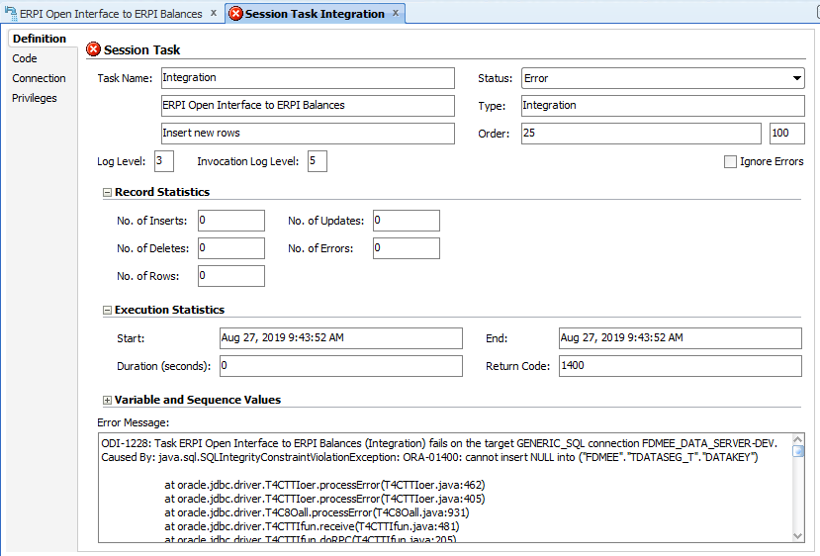Collapse the Execution Statistics section
The height and width of the screenshot is (556, 820).
point(107,311)
